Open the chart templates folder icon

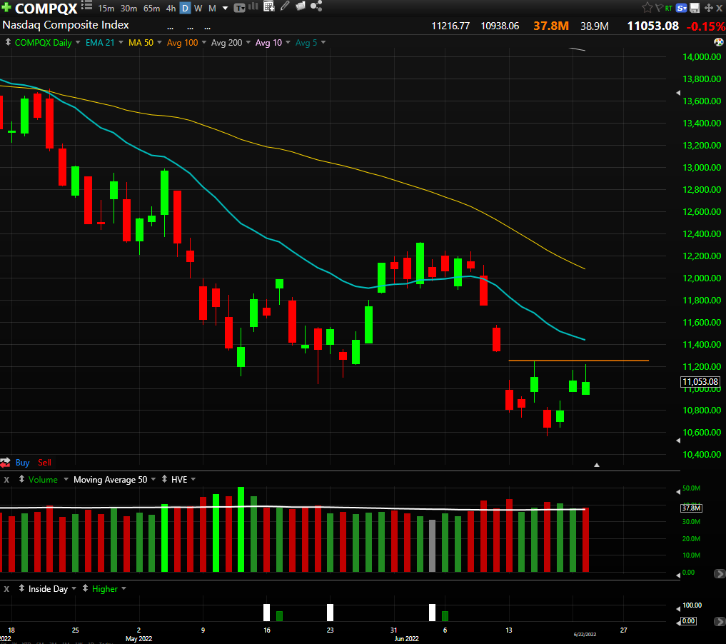[x=301, y=6]
